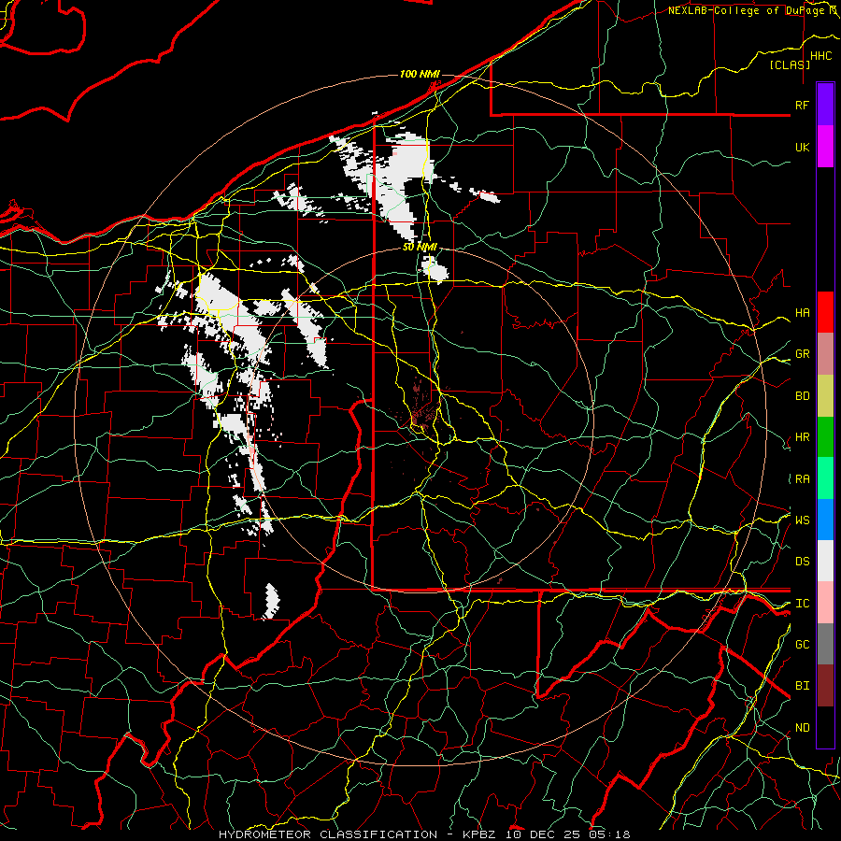841x841 pixels.
Task: Click the RF legend label
Action: coord(802,105)
